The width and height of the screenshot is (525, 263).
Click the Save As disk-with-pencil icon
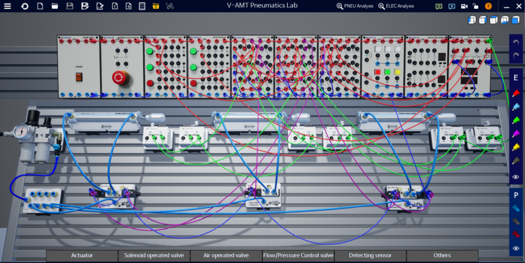pyautogui.click(x=85, y=6)
